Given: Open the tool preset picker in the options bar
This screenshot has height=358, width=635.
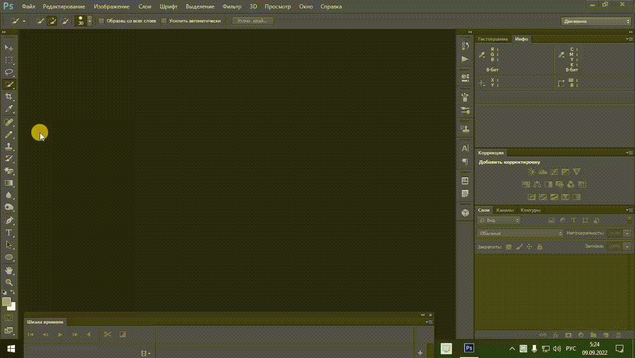Looking at the screenshot, I should [x=18, y=21].
